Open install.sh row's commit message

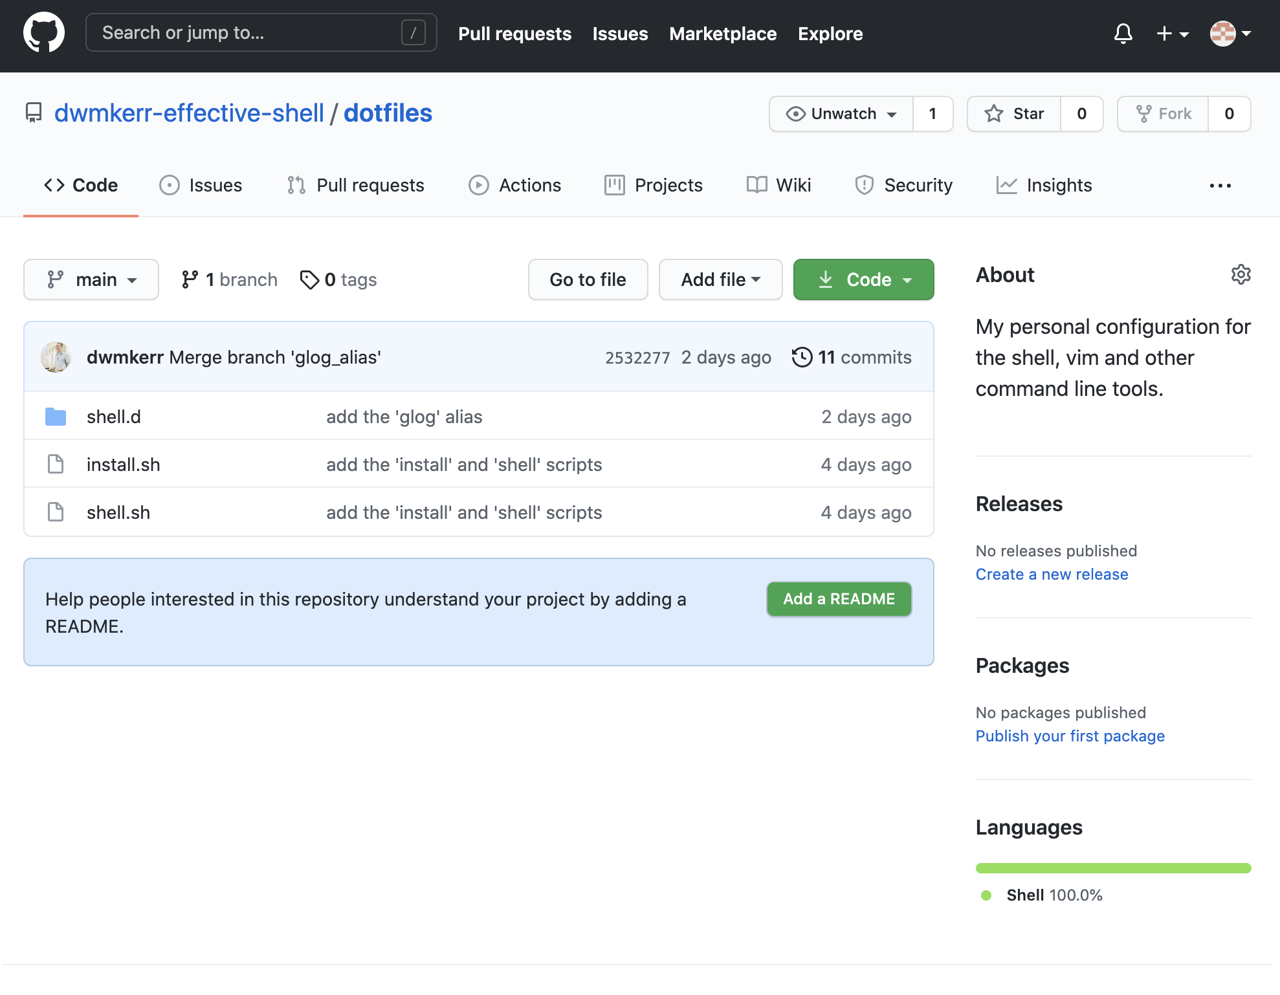[464, 465]
